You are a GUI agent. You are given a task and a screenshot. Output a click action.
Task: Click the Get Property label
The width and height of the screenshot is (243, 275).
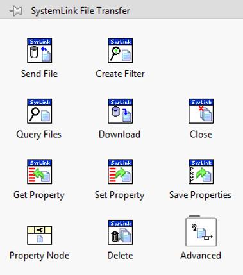(39, 196)
